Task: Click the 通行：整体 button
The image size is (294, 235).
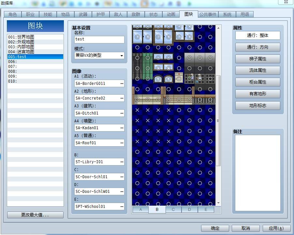Action: 257,35
